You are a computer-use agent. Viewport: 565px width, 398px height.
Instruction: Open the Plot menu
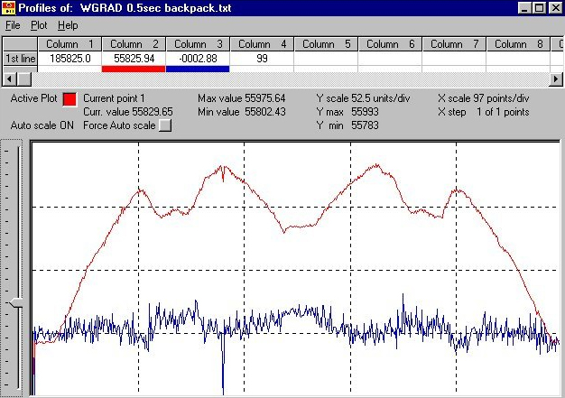[40, 25]
